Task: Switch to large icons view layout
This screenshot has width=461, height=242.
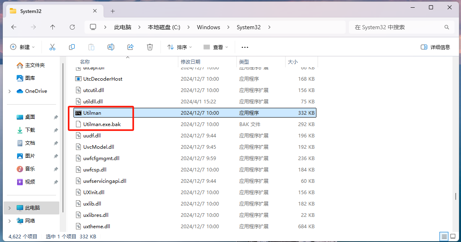Action: coord(453,236)
